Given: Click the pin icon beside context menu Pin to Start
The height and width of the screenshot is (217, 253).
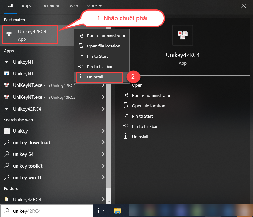Looking at the screenshot, I should (81, 56).
